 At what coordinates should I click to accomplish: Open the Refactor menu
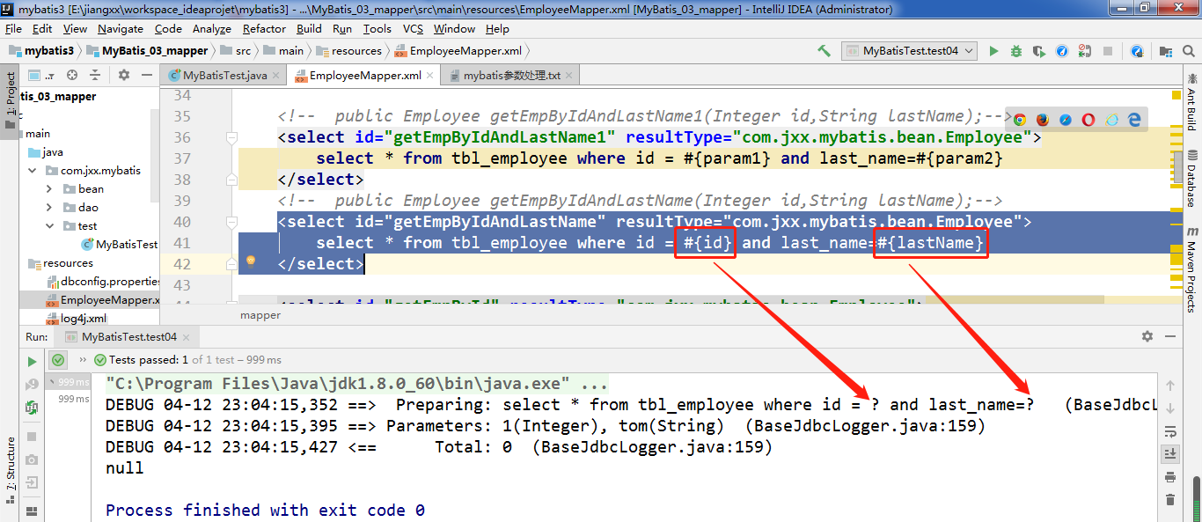point(264,29)
